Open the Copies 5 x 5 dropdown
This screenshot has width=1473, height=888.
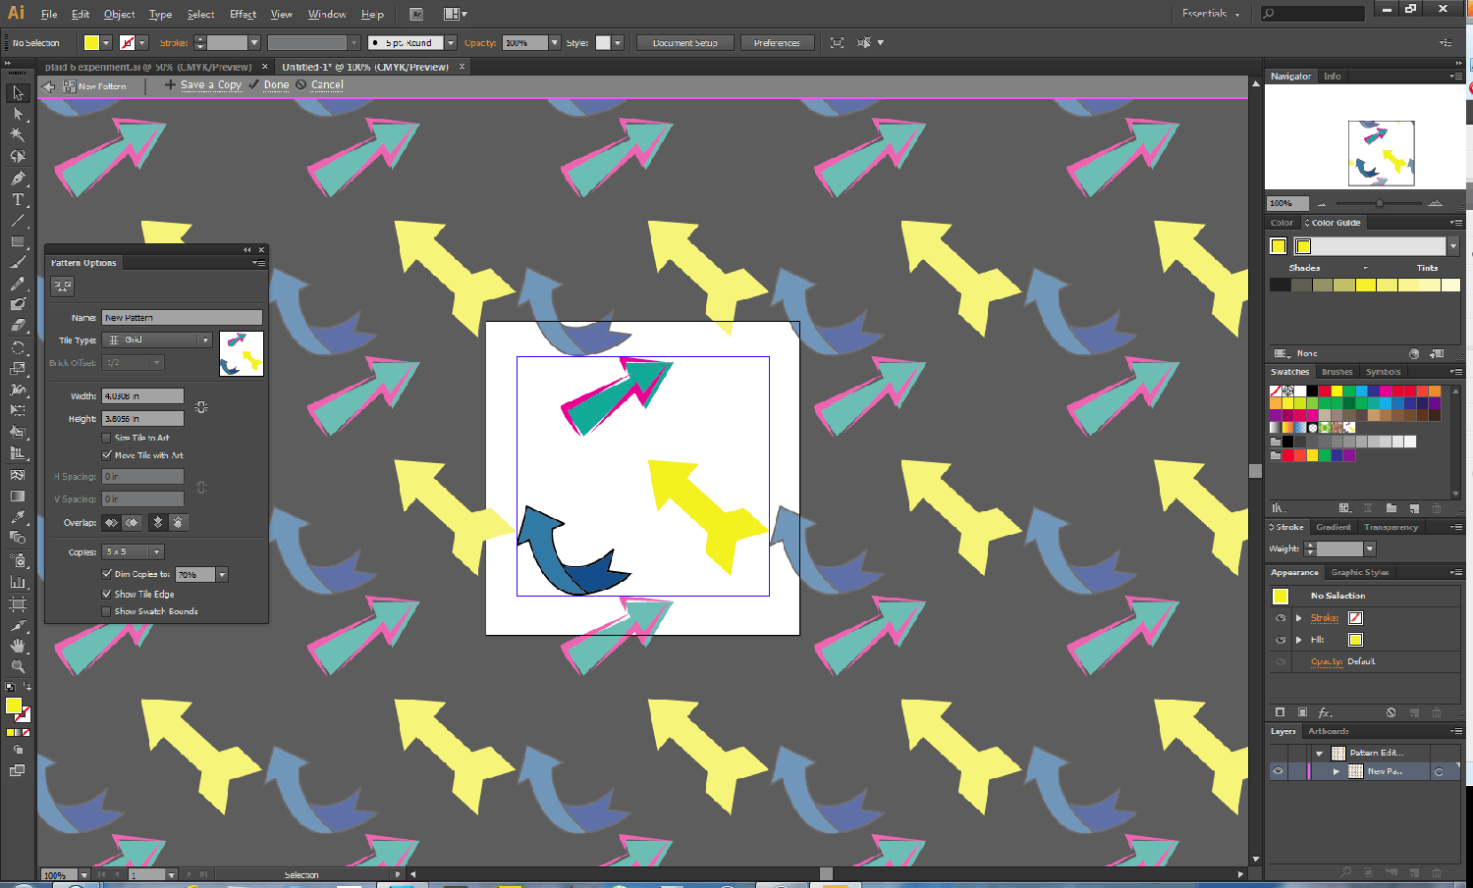click(134, 551)
